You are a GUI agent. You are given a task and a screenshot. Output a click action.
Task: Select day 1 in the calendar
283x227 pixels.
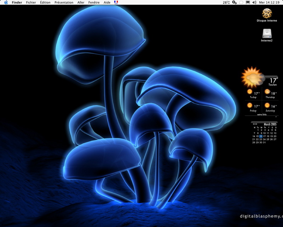[258, 130]
